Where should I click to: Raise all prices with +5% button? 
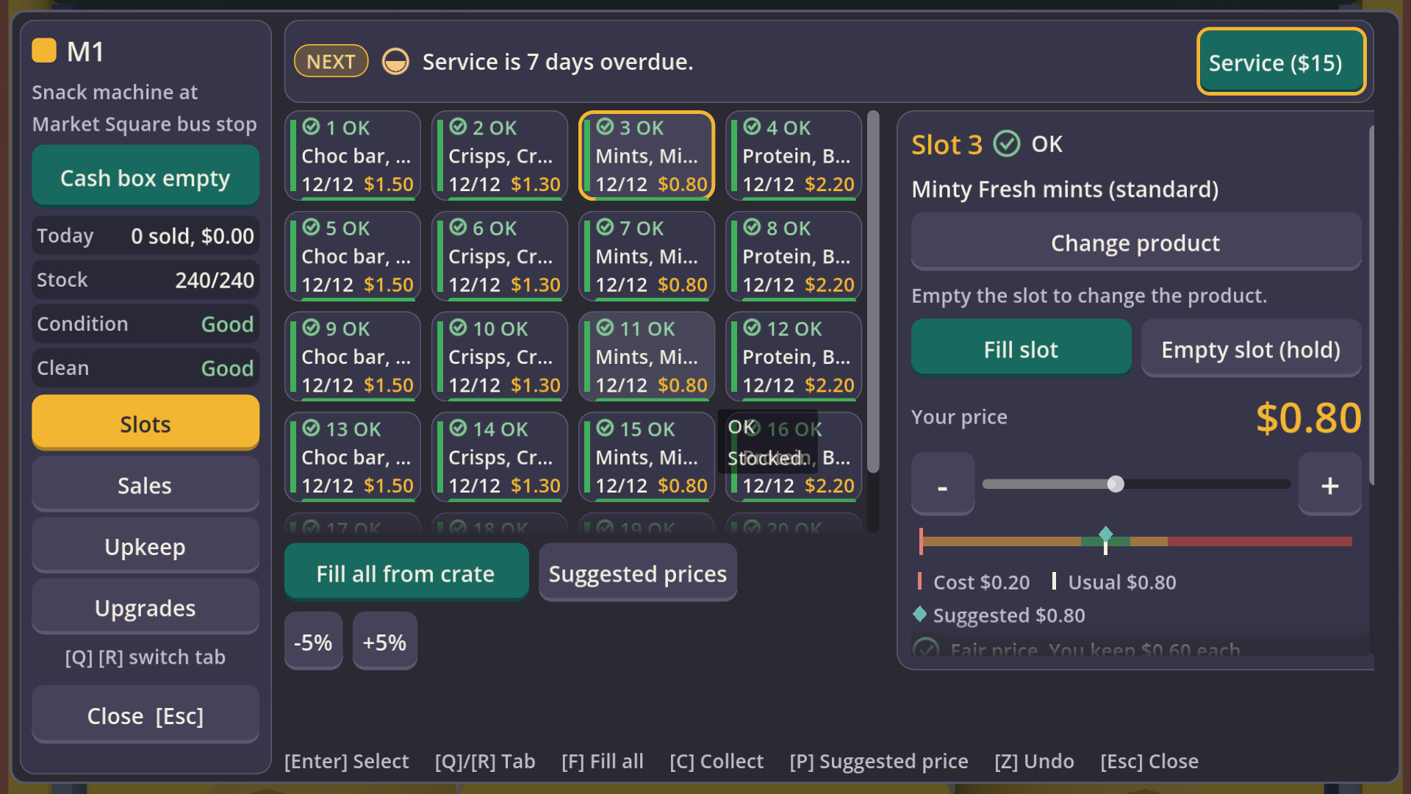coord(385,641)
